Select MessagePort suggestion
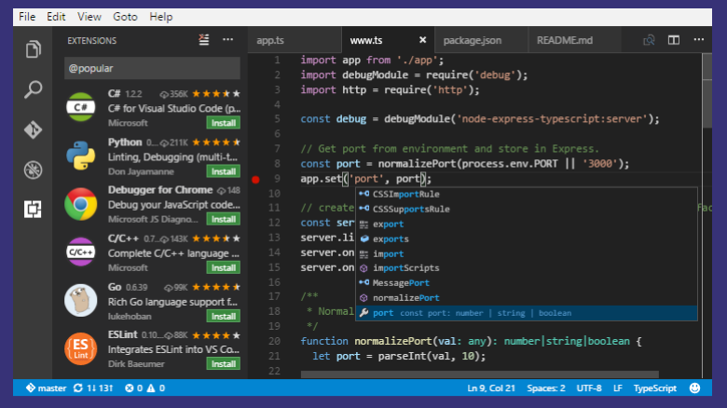Image resolution: width=727 pixels, height=408 pixels. point(527,283)
